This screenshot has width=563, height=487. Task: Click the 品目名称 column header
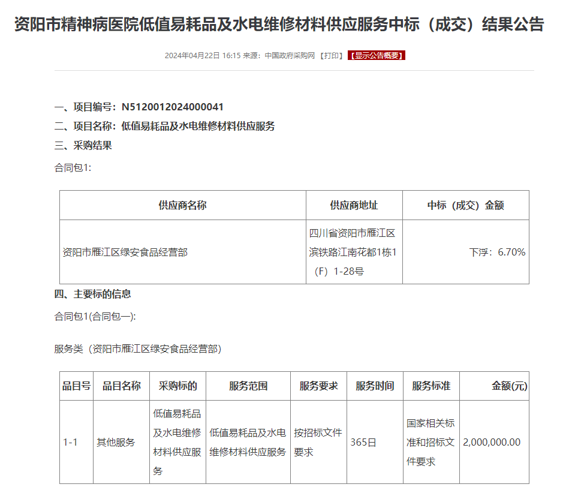pyautogui.click(x=121, y=386)
